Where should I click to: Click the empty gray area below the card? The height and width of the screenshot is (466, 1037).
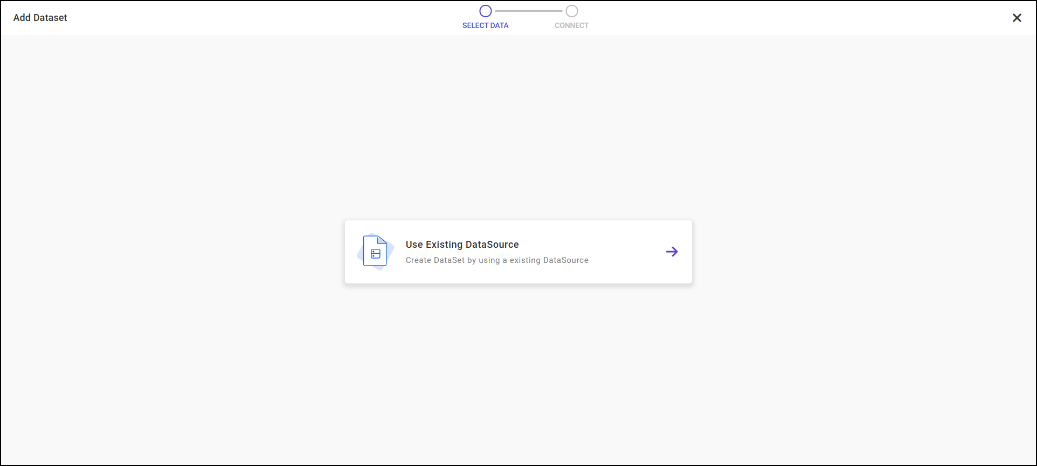(x=518, y=377)
